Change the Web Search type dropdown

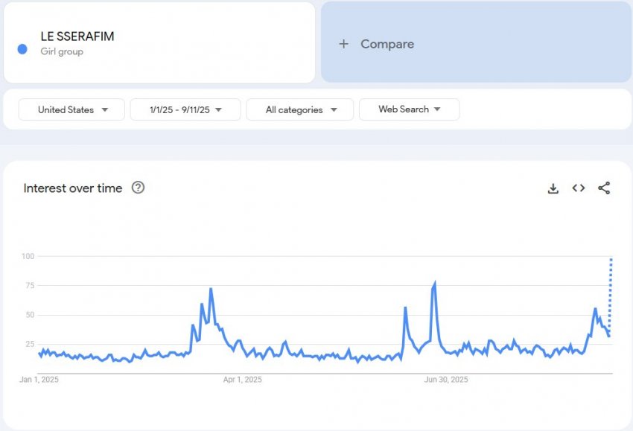point(409,109)
